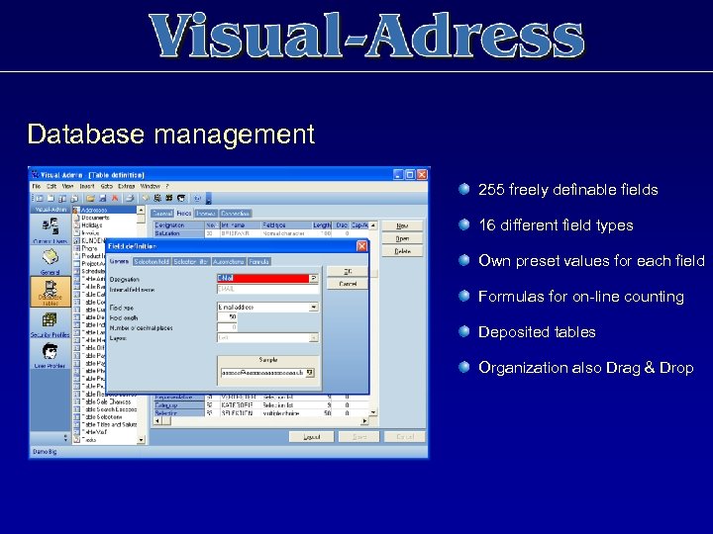713x534 pixels.
Task: Click the fields grid horizontal scroll-right arrow
Action: click(364, 421)
